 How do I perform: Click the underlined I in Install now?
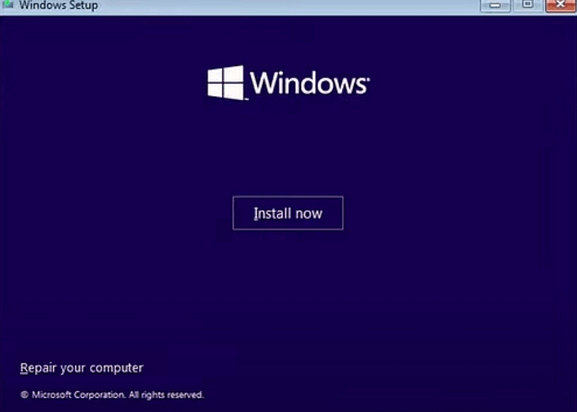(256, 213)
